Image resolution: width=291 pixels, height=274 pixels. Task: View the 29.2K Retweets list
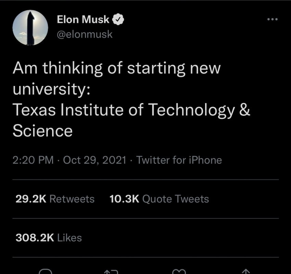click(x=55, y=199)
